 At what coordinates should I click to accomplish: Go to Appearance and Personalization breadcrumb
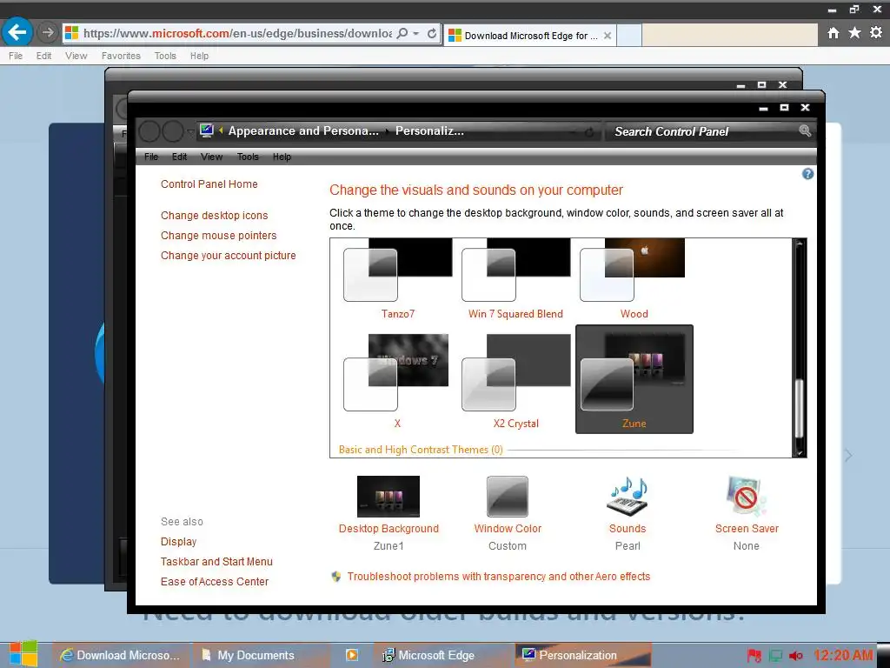[303, 131]
